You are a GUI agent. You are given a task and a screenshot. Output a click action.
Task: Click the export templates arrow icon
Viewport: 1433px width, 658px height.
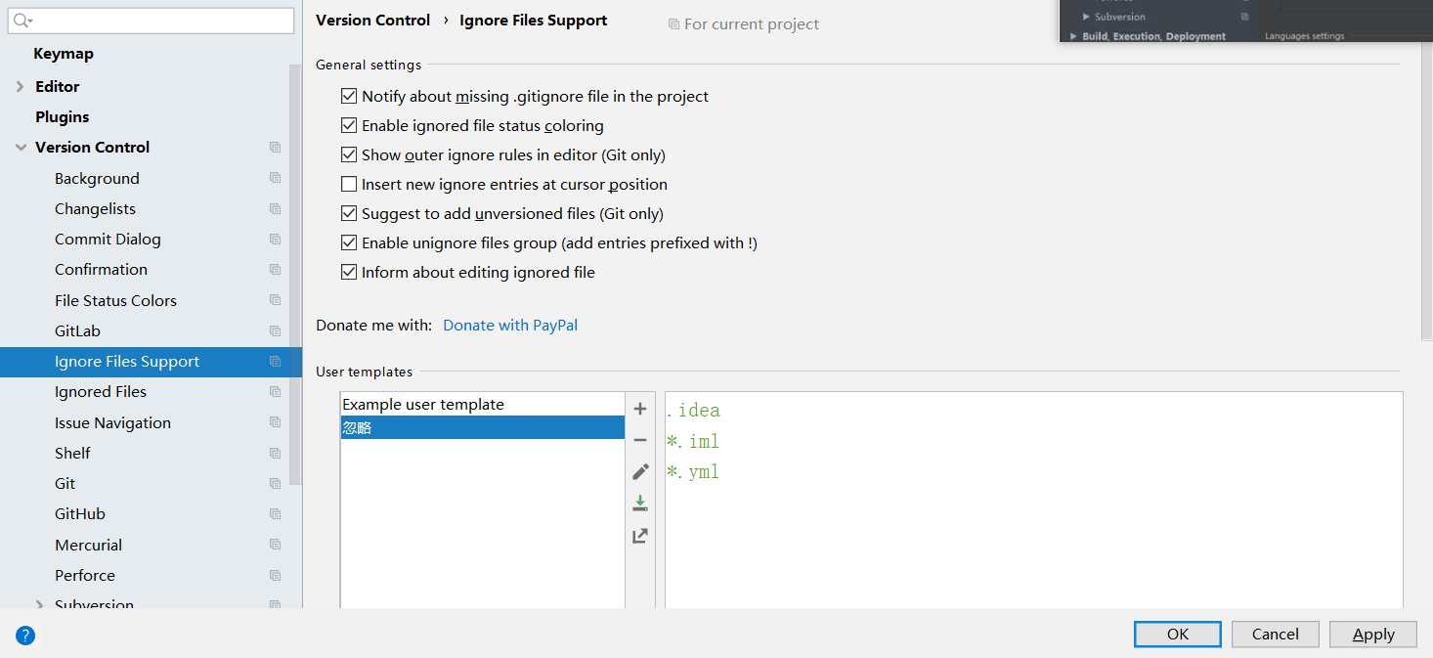point(640,536)
